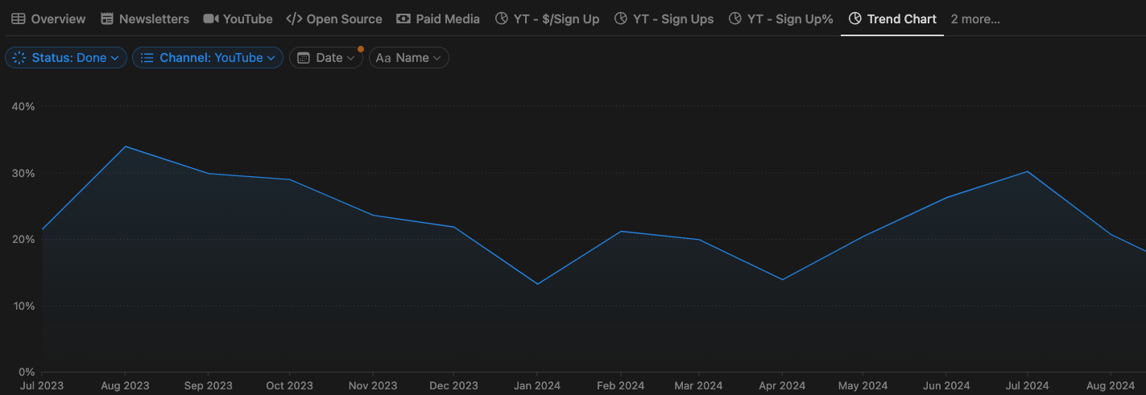
Task: Click the 20% y-axis label
Action: click(23, 239)
